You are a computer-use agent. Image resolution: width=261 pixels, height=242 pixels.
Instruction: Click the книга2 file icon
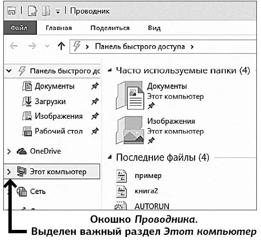pos(121,191)
